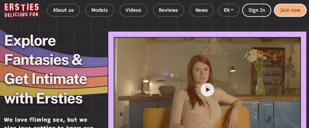The image size is (309, 128).
Task: Click the Ersties logo in the header
Action: coord(21,8)
